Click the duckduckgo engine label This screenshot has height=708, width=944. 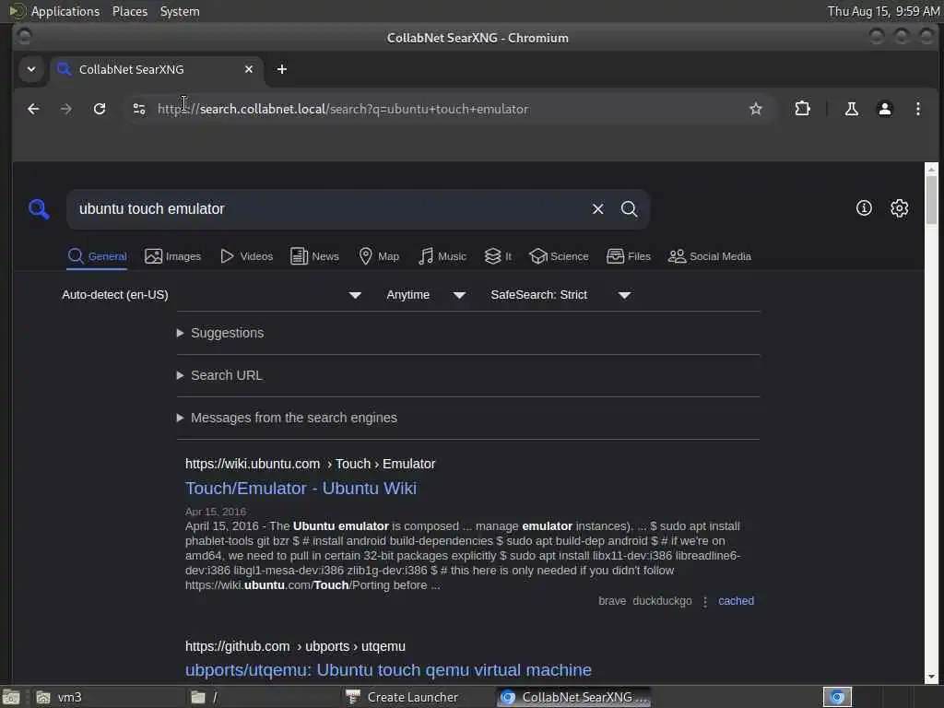tap(662, 601)
